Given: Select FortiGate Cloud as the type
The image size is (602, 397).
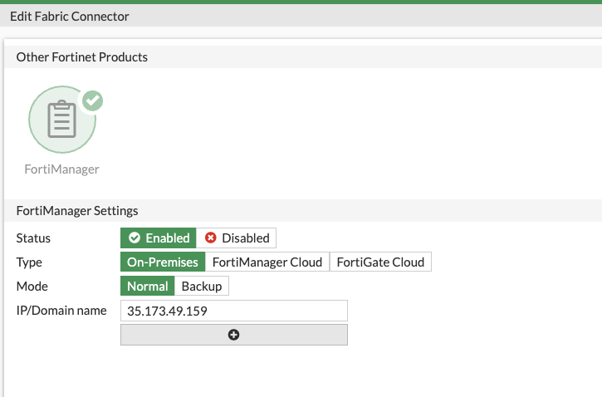Looking at the screenshot, I should [380, 262].
